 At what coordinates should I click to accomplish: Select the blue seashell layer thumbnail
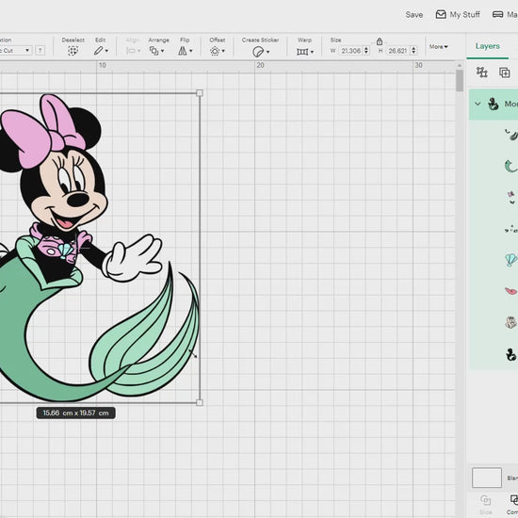[511, 260]
